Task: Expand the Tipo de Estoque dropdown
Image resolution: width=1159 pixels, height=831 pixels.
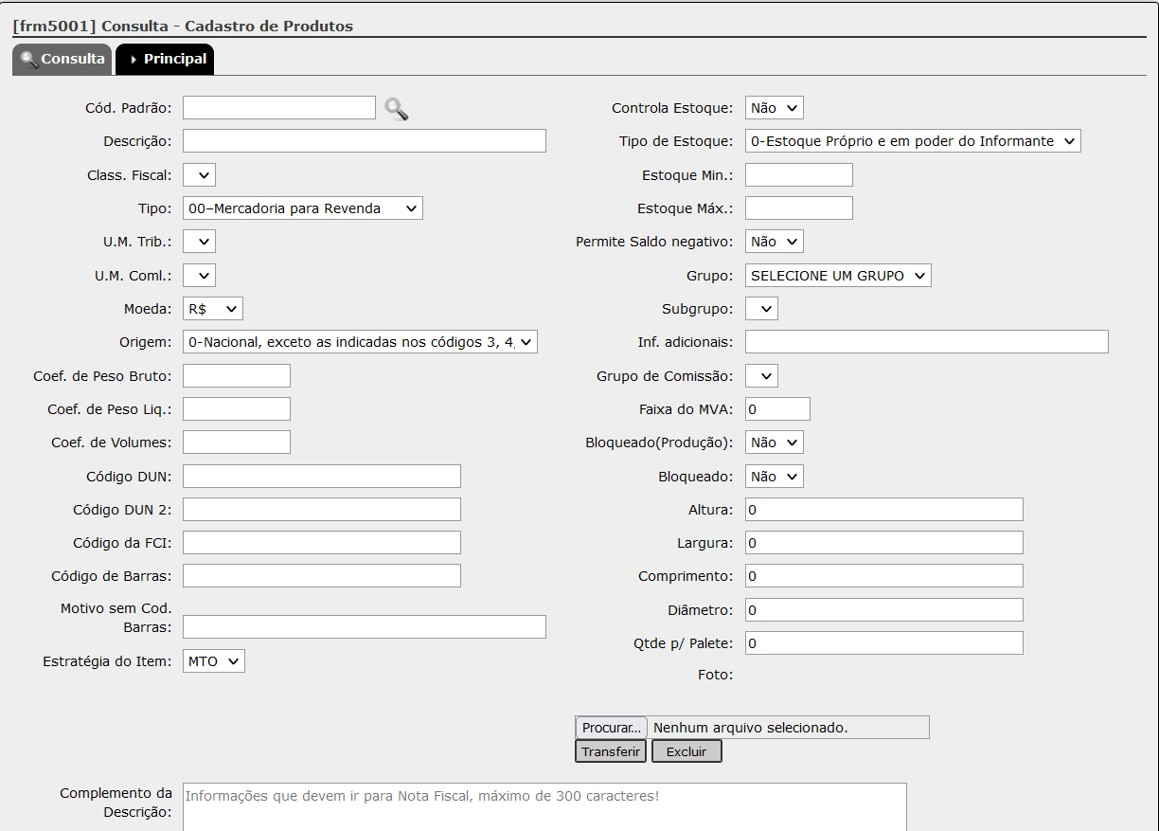Action: 913,141
